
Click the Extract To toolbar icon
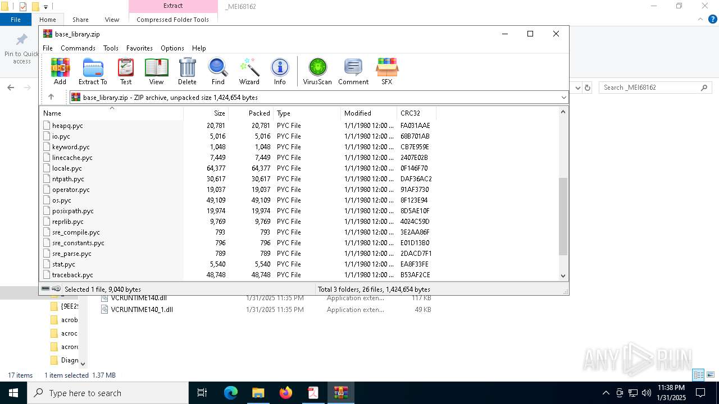(93, 71)
